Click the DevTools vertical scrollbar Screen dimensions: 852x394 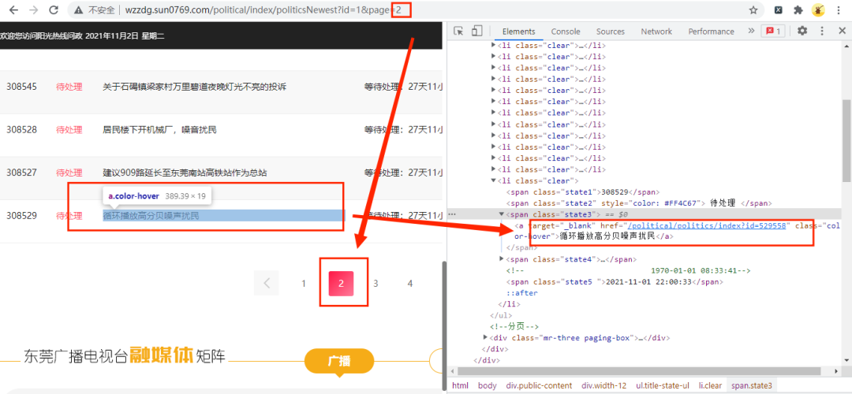(x=846, y=141)
